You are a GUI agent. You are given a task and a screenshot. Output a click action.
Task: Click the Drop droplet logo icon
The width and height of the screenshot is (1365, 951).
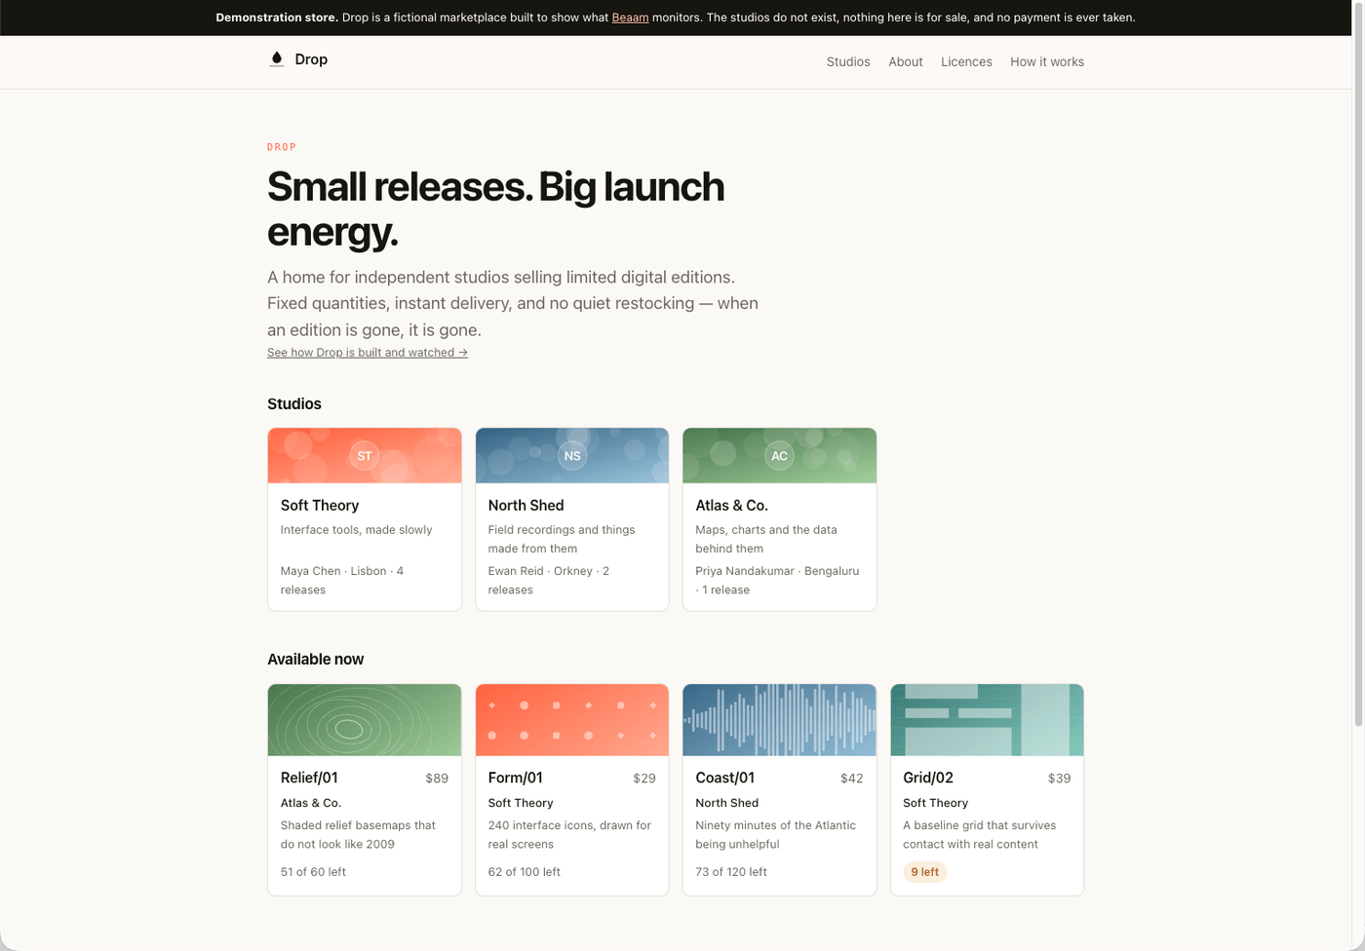tap(277, 59)
